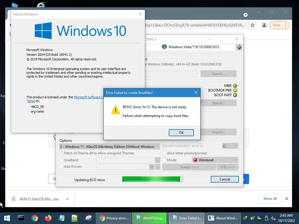Bookmark page with Chrome star icon
Viewport: 299px width, 224px height.
click(x=253, y=25)
